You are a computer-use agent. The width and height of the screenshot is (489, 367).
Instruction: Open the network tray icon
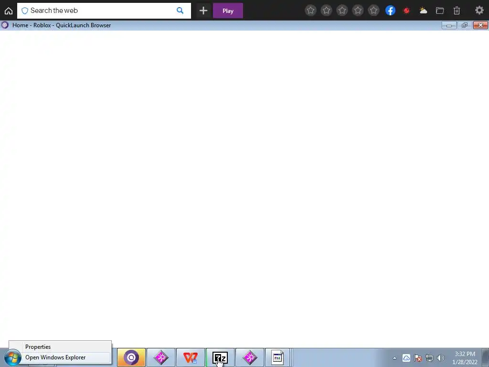point(429,358)
